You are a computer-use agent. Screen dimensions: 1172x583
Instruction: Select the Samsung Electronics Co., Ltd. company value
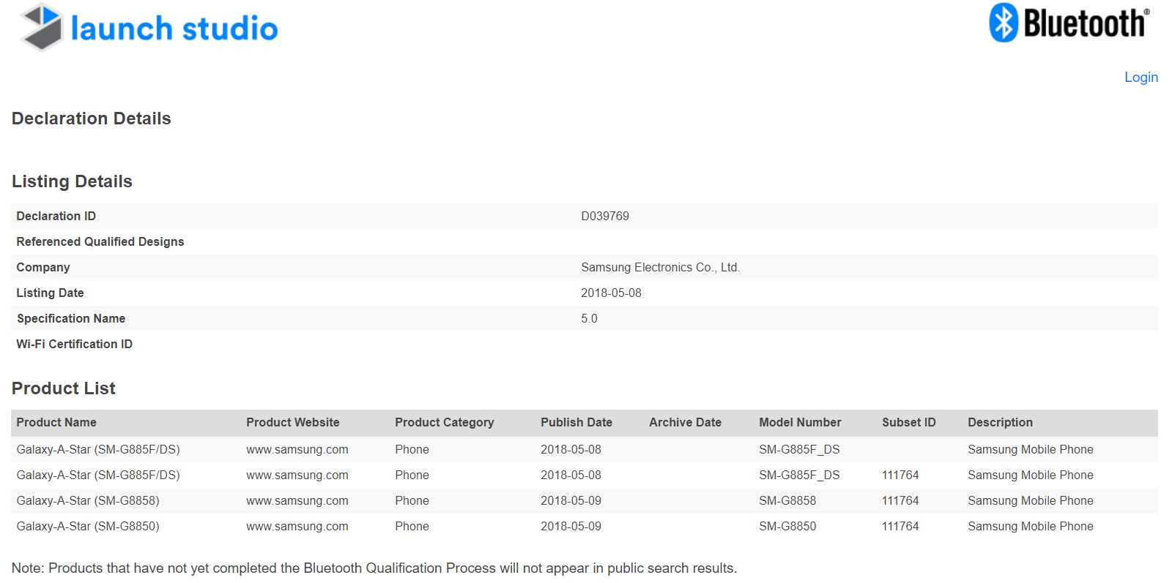click(x=660, y=267)
